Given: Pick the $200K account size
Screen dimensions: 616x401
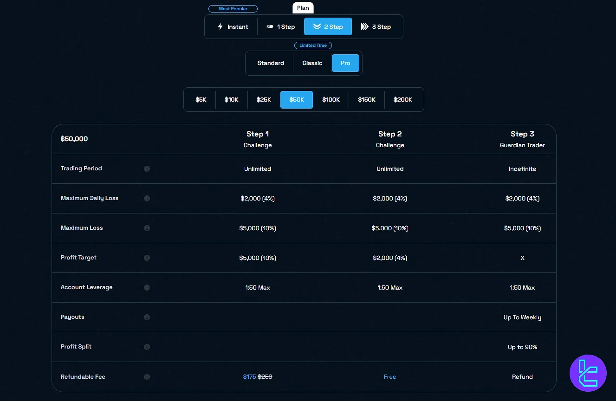Looking at the screenshot, I should 402,100.
